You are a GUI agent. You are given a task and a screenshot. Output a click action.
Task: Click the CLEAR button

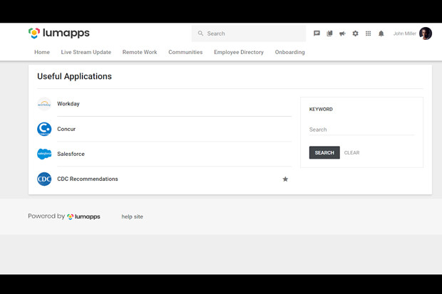tap(351, 152)
